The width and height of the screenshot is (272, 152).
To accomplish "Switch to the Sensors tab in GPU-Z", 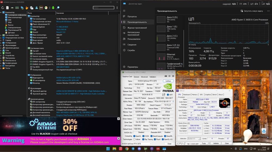I will coord(136,77).
